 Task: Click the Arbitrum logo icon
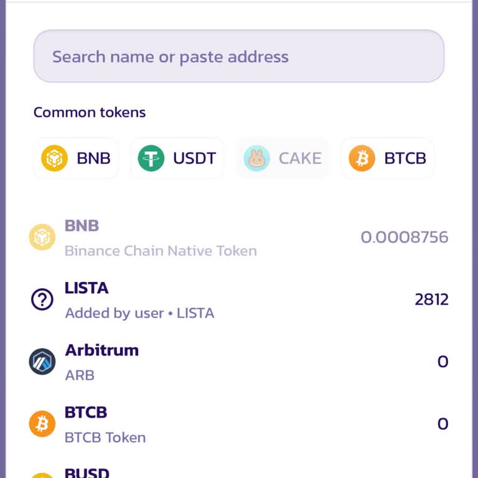coord(42,362)
